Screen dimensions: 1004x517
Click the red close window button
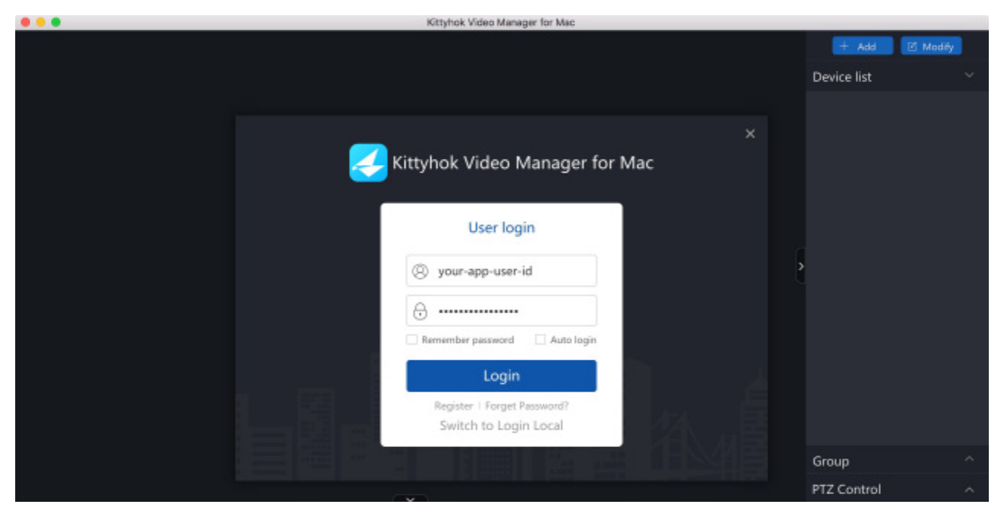click(x=26, y=22)
